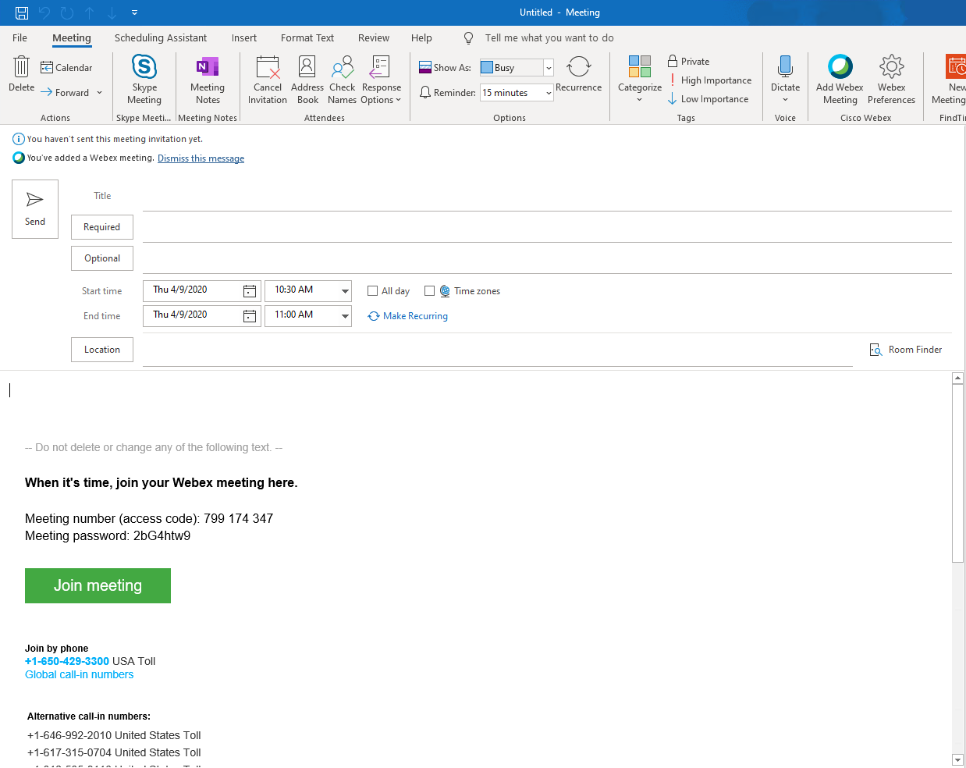Viewport: 966px width, 768px height.
Task: Toggle Private lock option
Action: 688,62
